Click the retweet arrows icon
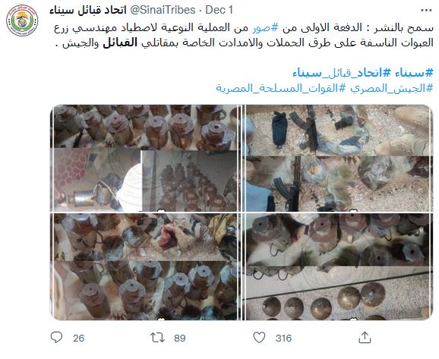This screenshot has width=439, height=359. click(x=157, y=338)
